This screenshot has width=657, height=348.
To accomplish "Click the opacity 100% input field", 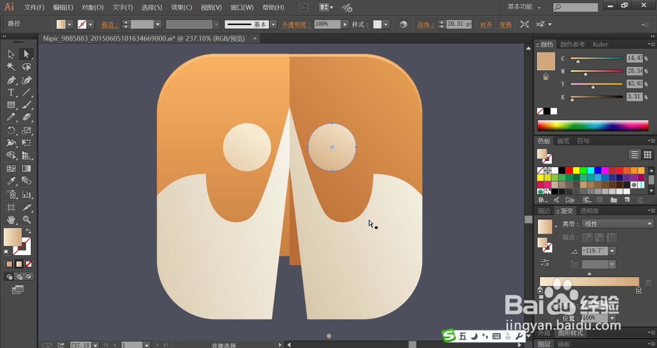I will (327, 24).
